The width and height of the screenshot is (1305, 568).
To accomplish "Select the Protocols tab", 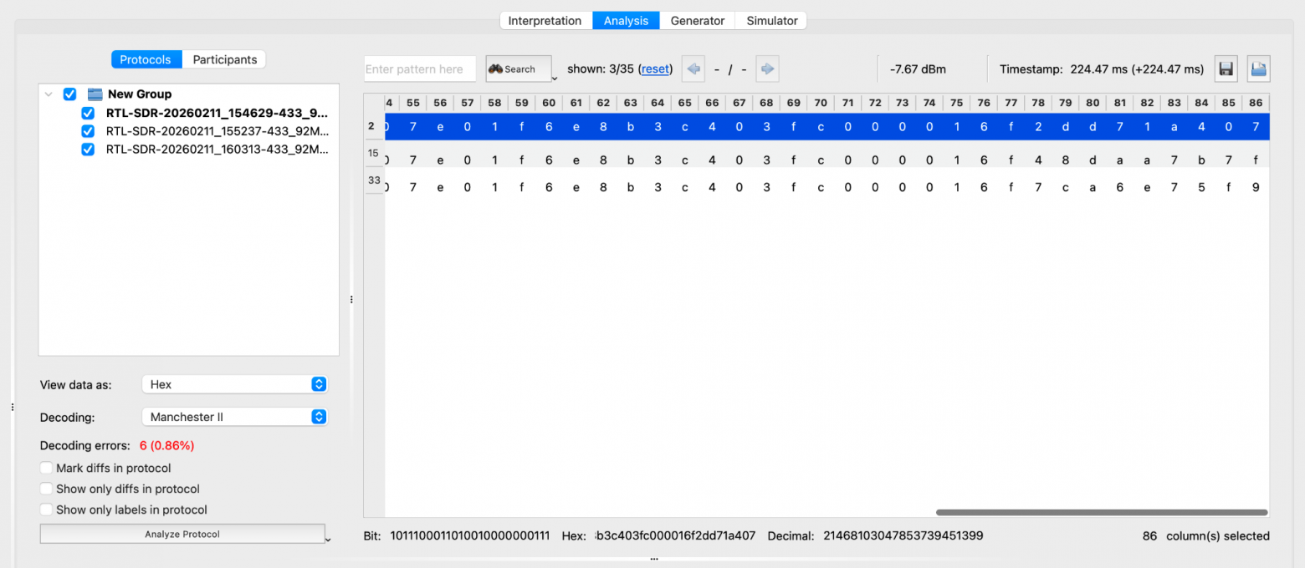I will 146,59.
